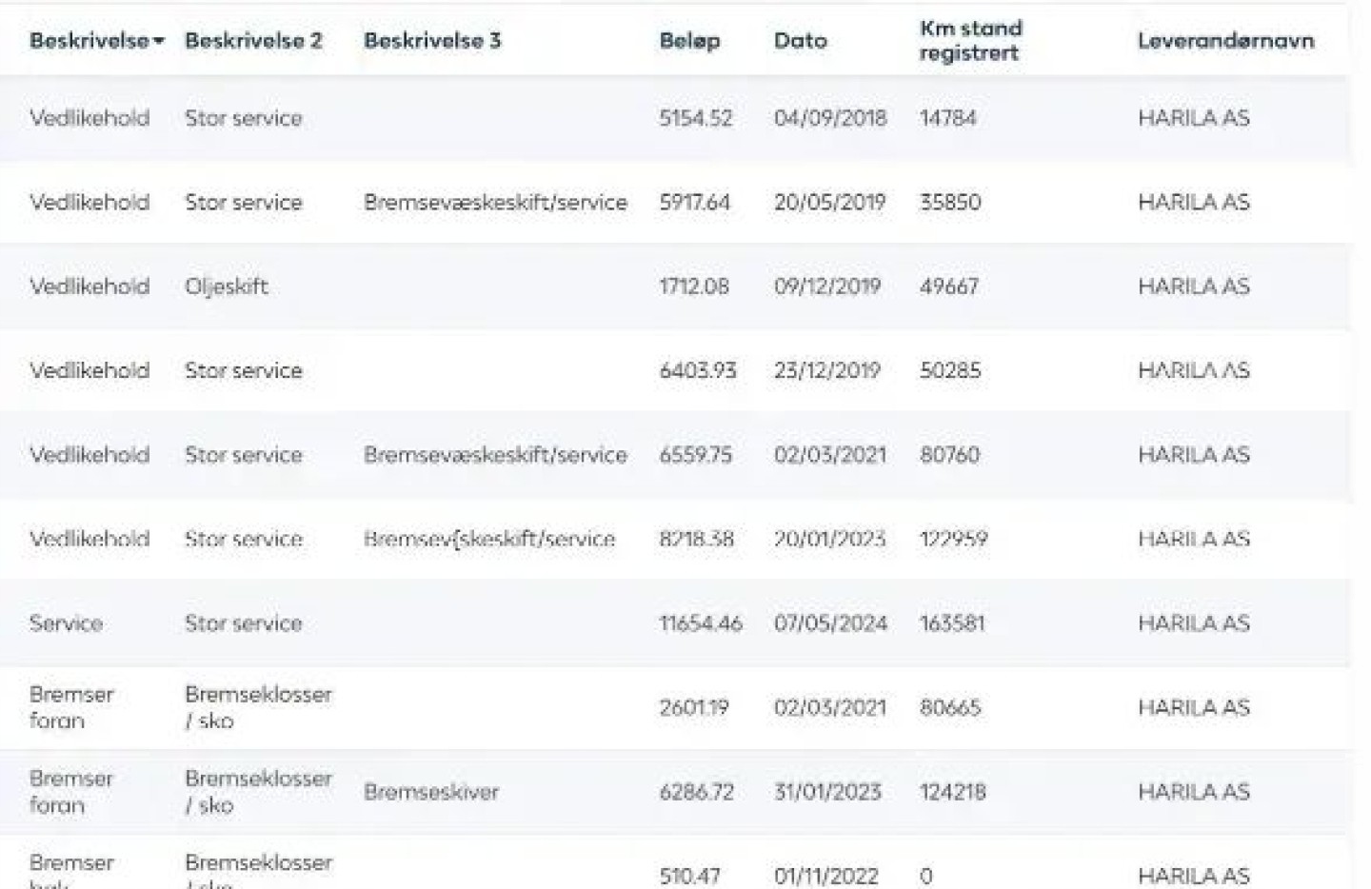Click the date 31/01/2023 cell
This screenshot has height=889, width=1371.
[827, 792]
